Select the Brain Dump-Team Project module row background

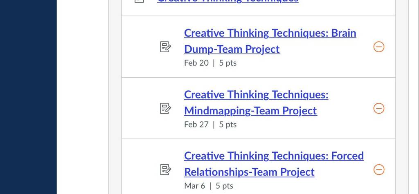[259, 47]
